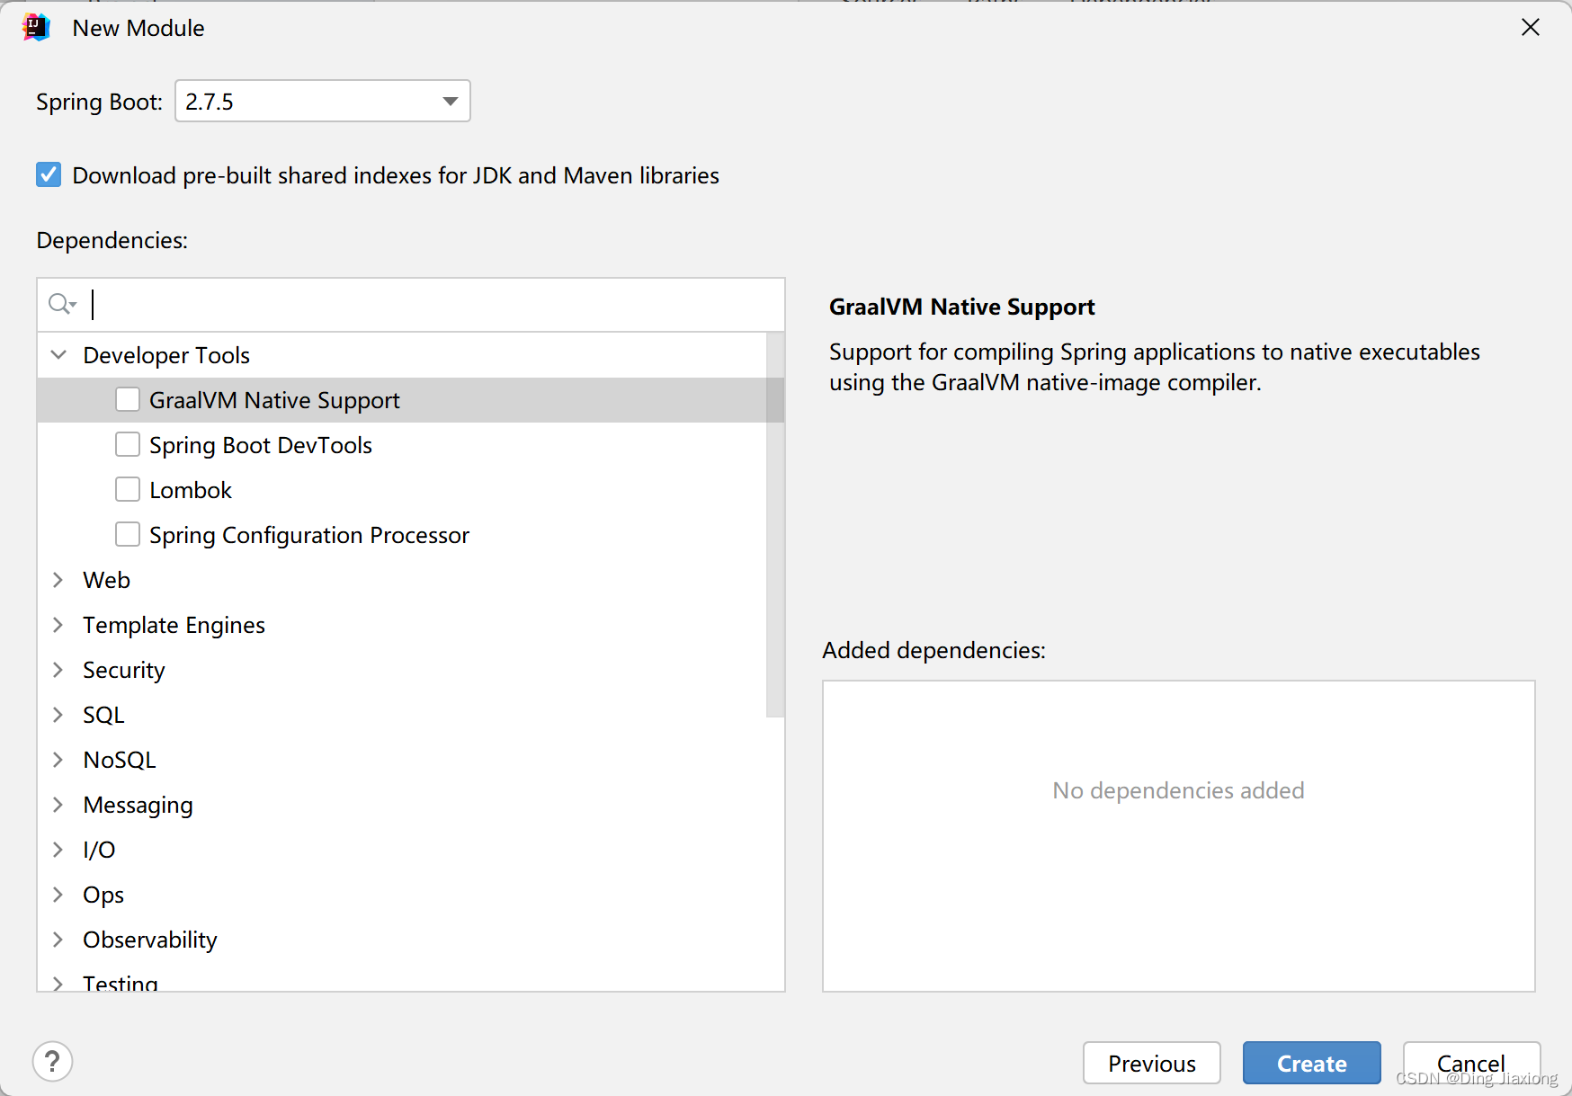This screenshot has width=1572, height=1096.
Task: Expand the I/O category
Action: (x=58, y=850)
